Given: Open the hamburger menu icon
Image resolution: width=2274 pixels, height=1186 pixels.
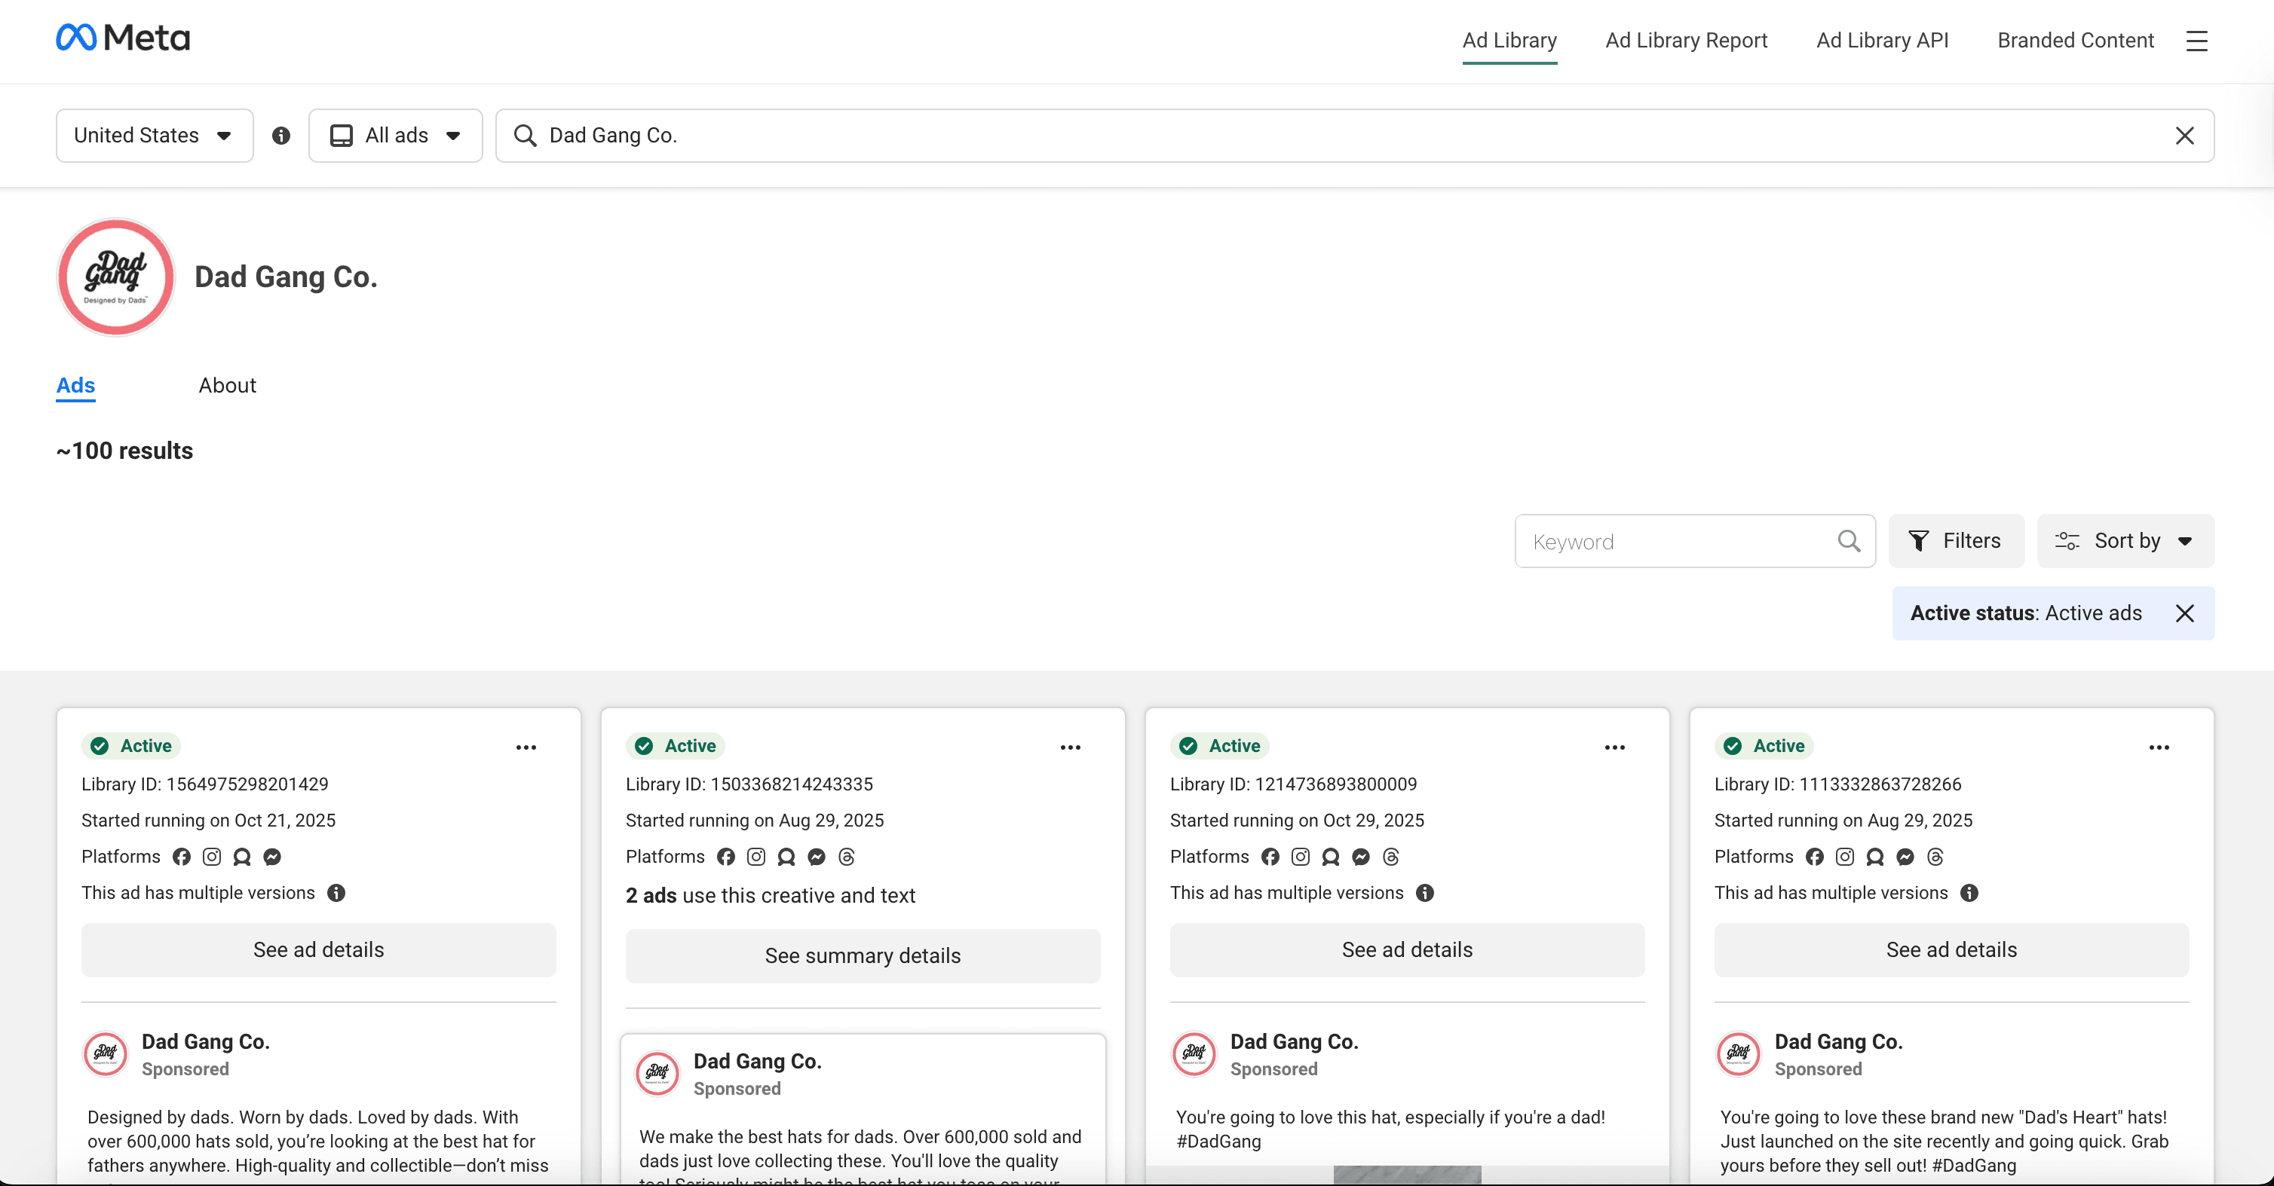Looking at the screenshot, I should tap(2196, 41).
